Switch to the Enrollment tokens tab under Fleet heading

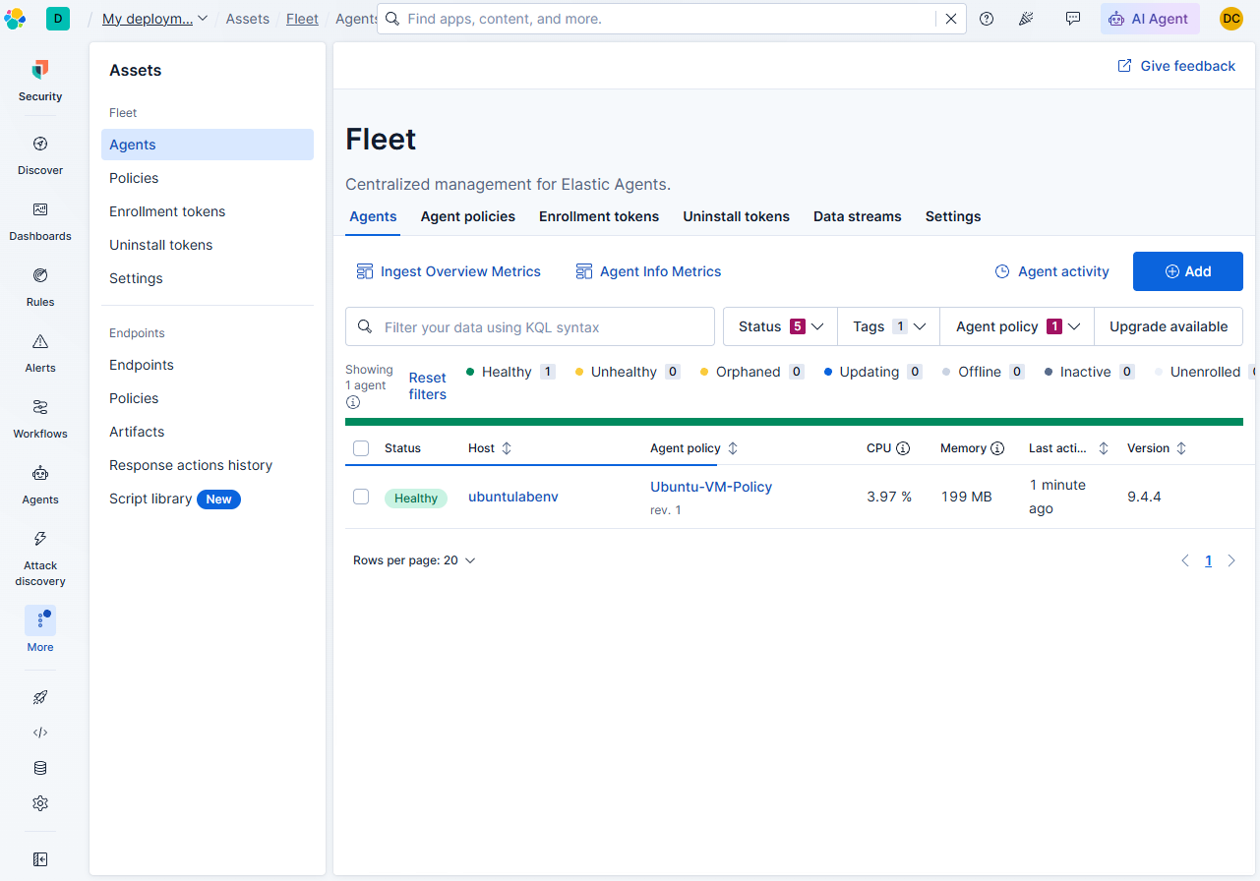coord(599,216)
